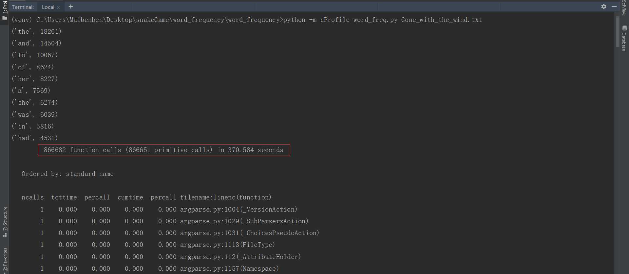Click the '866682 function calls' summary line

point(163,150)
